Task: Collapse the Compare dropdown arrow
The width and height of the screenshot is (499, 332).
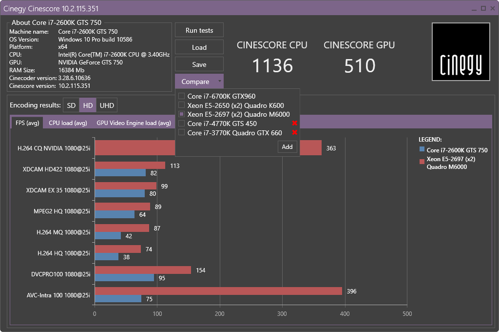Action: (x=220, y=82)
